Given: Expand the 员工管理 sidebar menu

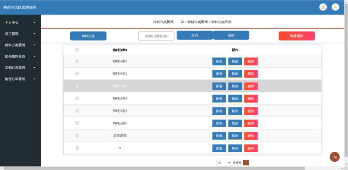Looking at the screenshot, I should (20, 34).
